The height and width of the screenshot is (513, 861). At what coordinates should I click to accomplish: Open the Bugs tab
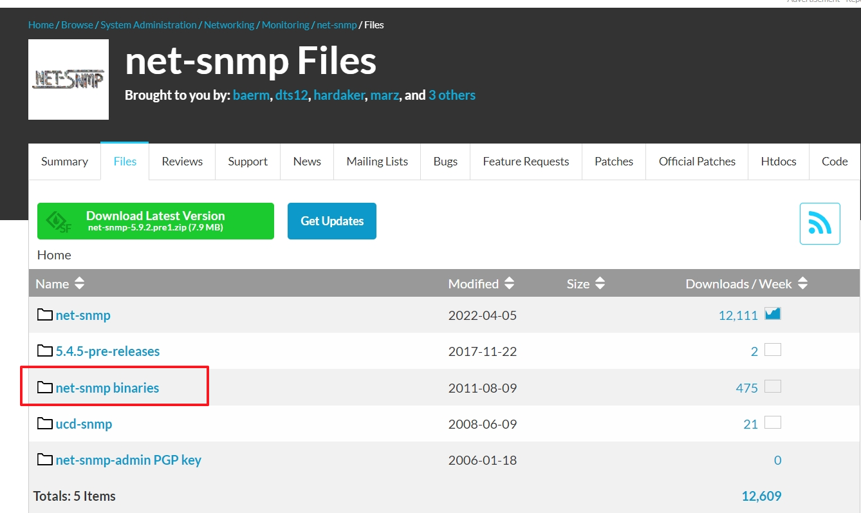coord(445,162)
